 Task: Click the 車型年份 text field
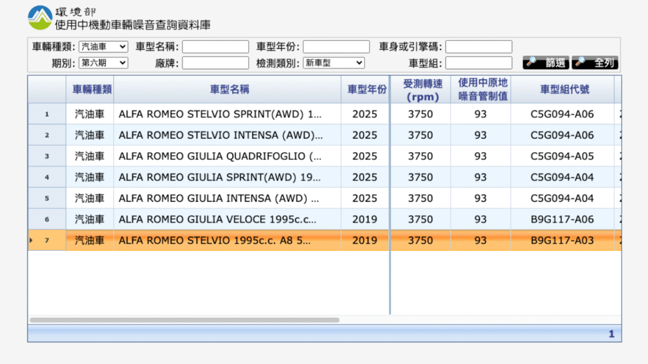coord(336,47)
